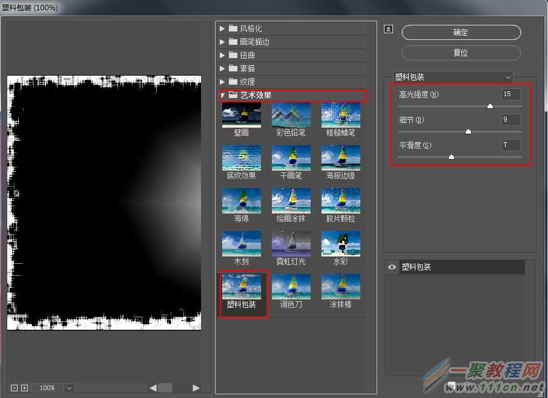
Task: Click the 高光强度 value field
Action: 510,94
